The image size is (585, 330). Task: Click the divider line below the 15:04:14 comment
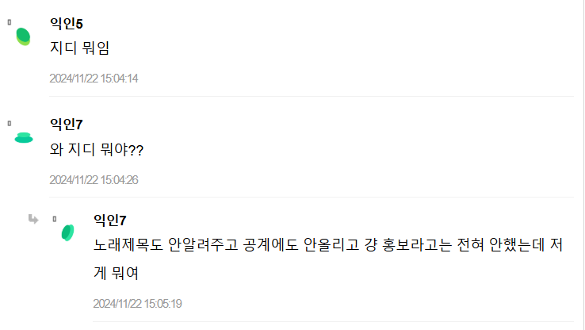point(311,96)
